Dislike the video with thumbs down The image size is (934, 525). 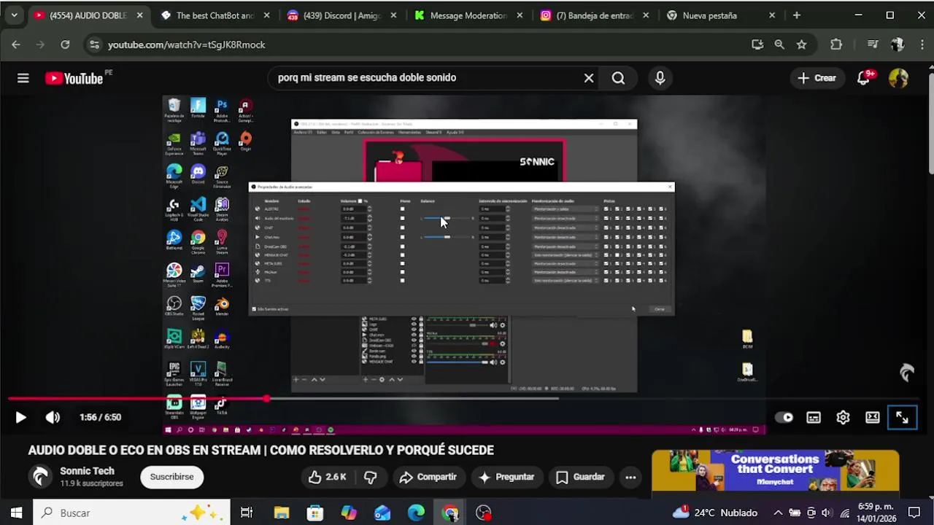[x=371, y=477]
